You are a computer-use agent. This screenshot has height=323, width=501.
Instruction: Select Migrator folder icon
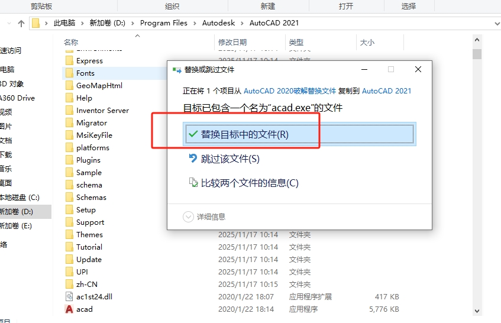pos(69,122)
